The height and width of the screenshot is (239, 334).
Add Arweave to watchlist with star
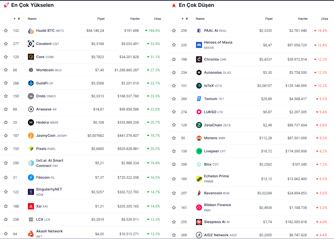[x=6, y=109]
